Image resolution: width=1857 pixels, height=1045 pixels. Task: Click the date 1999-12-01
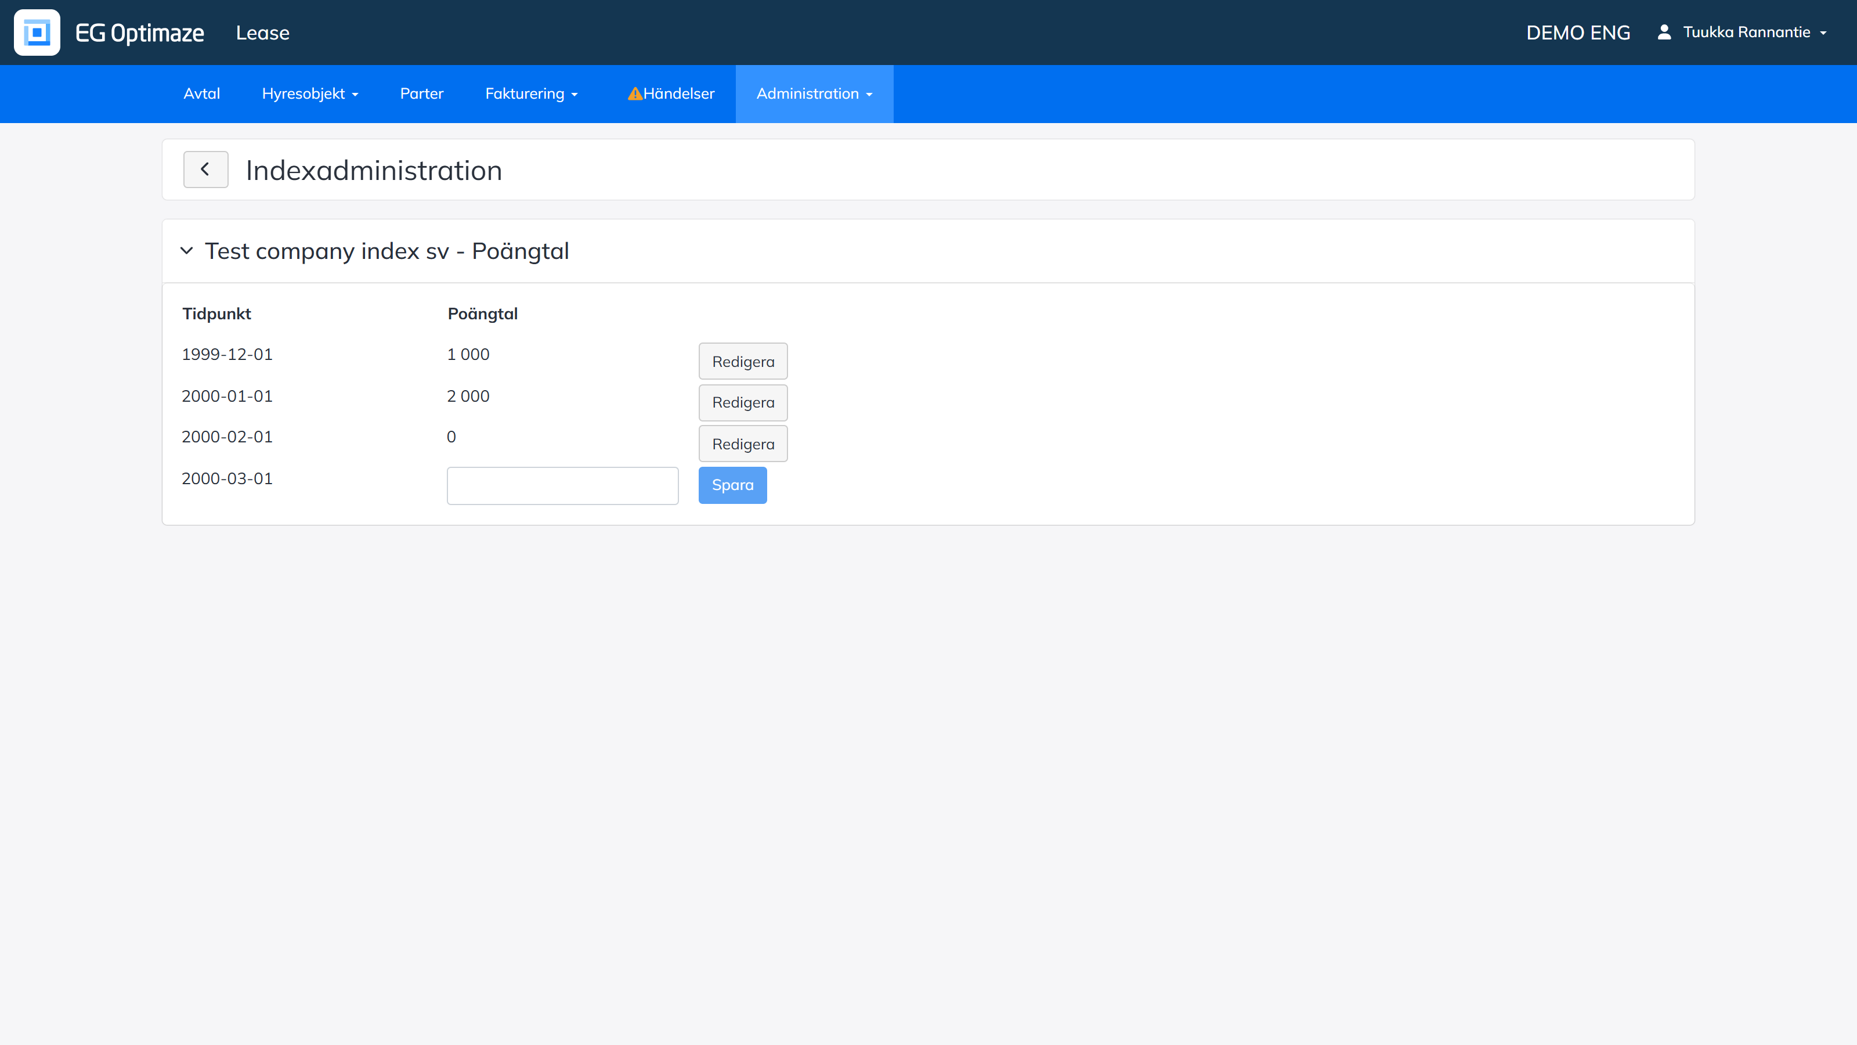coord(227,355)
